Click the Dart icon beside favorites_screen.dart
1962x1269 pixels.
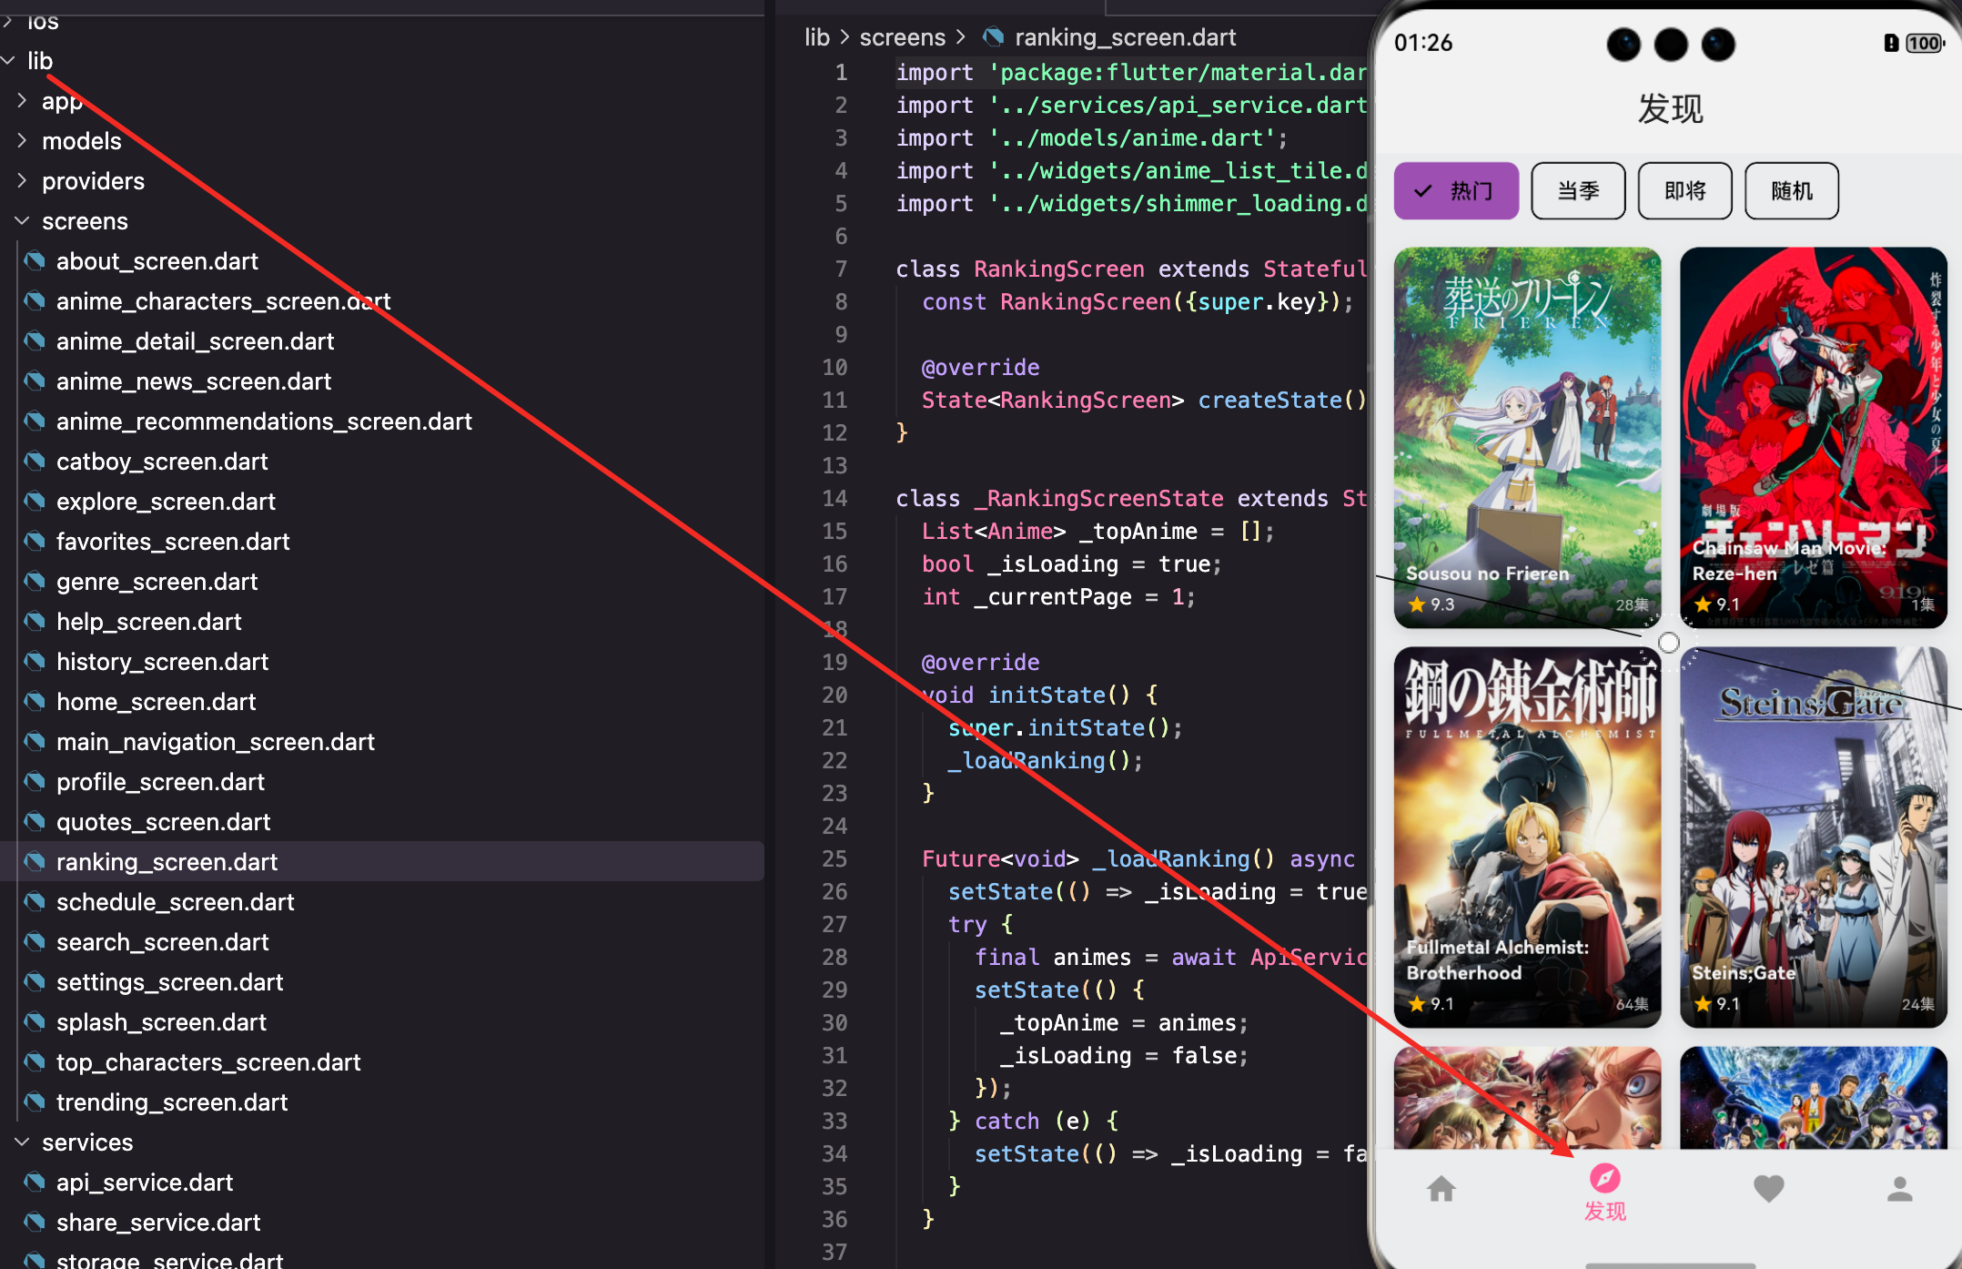[x=35, y=542]
